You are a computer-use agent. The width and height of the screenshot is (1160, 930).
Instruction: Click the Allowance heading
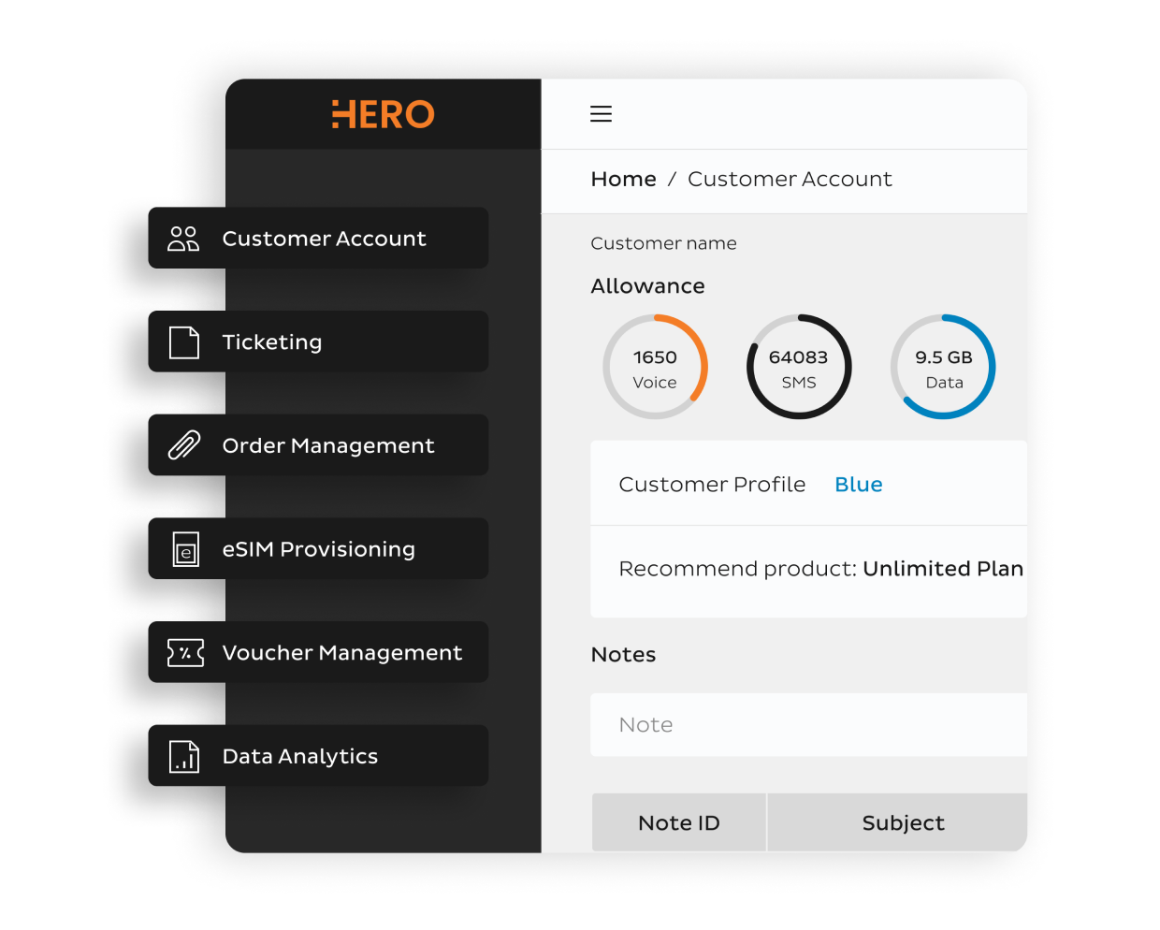(647, 286)
